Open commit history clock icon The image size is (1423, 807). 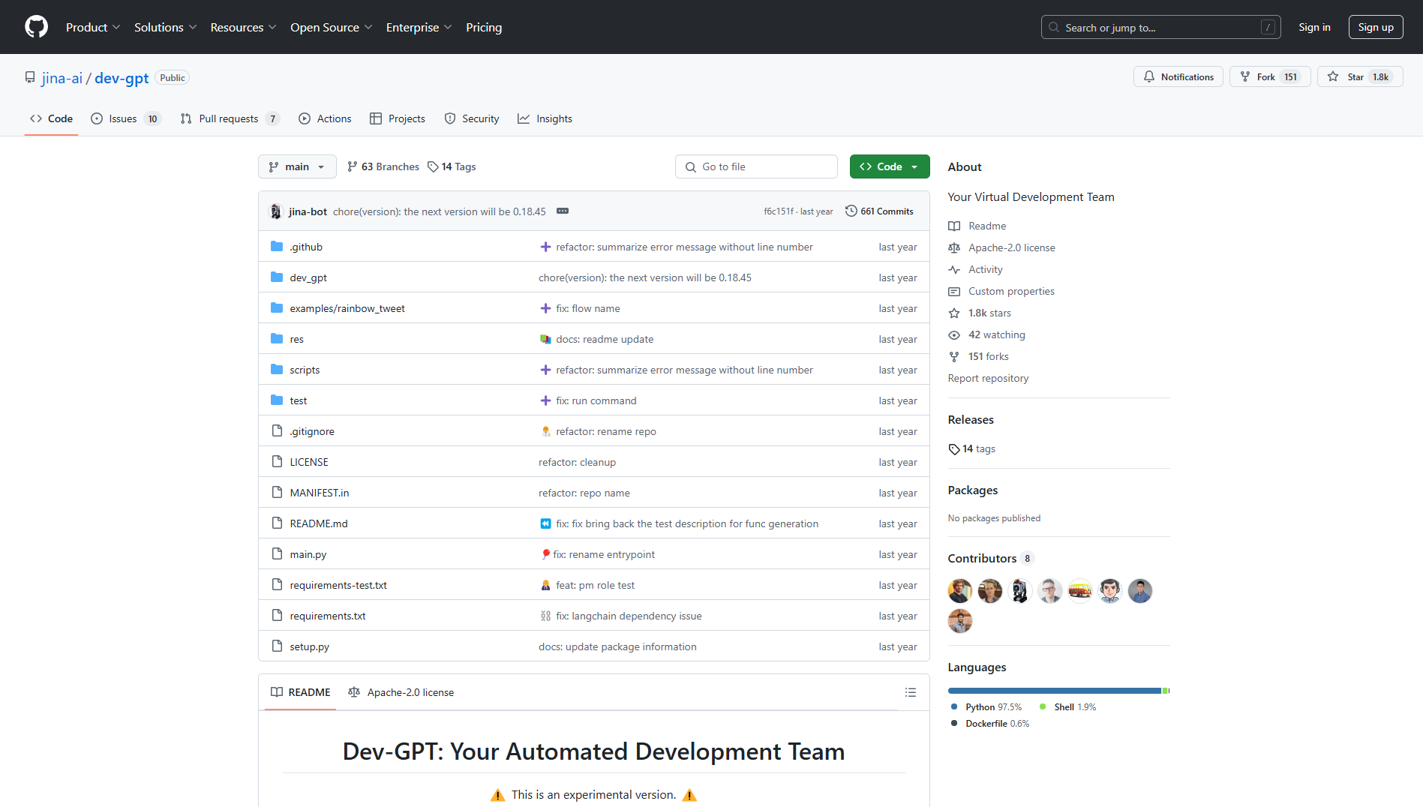coord(851,211)
